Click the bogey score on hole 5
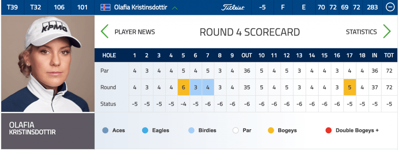Viewport: 399px width, 150px height. tap(184, 87)
